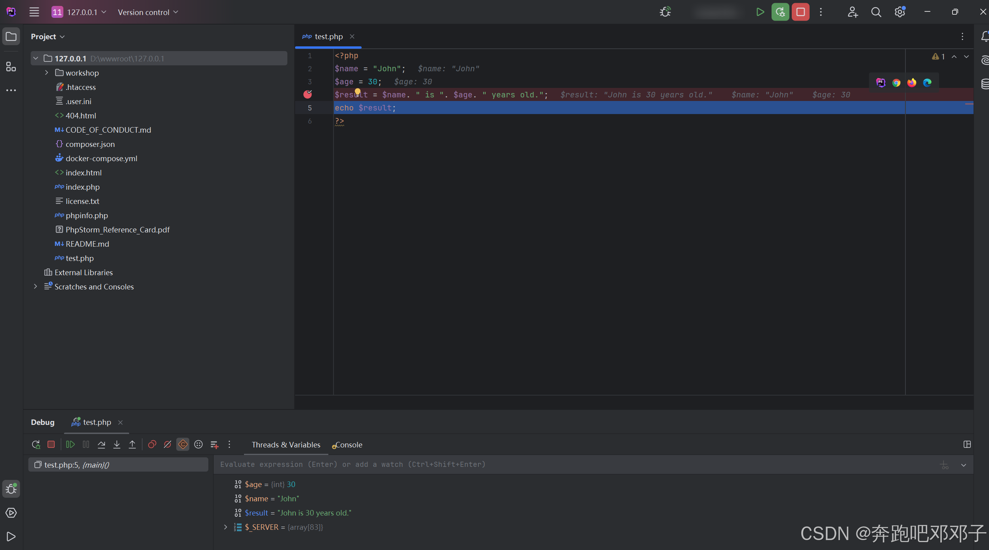Open View Breakpoints dialog

tap(152, 445)
